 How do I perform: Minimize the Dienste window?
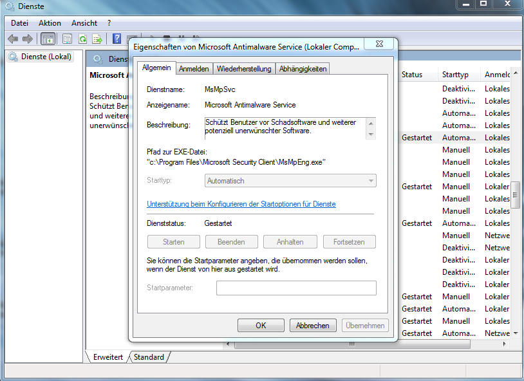(466, 4)
